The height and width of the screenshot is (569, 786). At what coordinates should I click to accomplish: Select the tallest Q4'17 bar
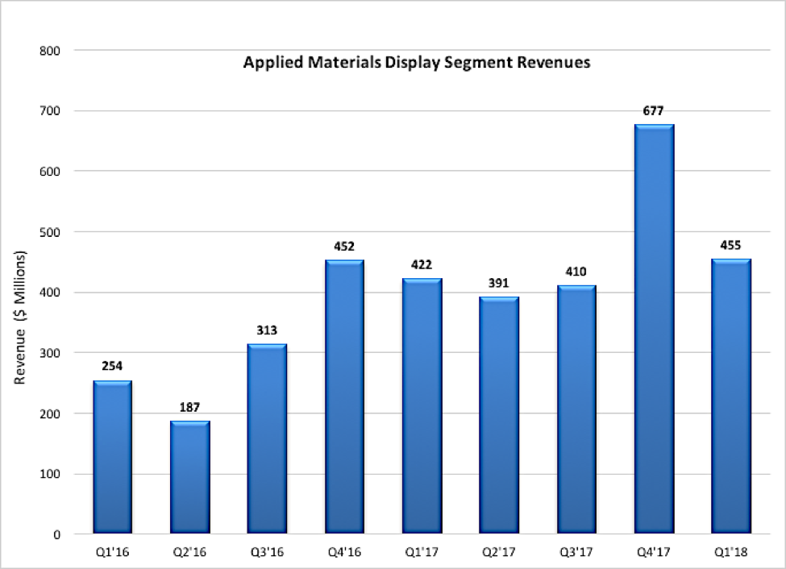point(654,328)
